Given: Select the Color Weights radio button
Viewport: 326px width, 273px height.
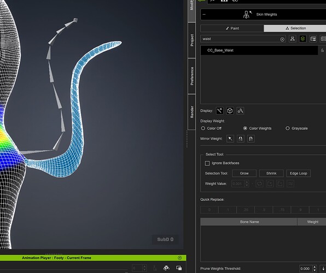Looking at the screenshot, I should (x=245, y=128).
